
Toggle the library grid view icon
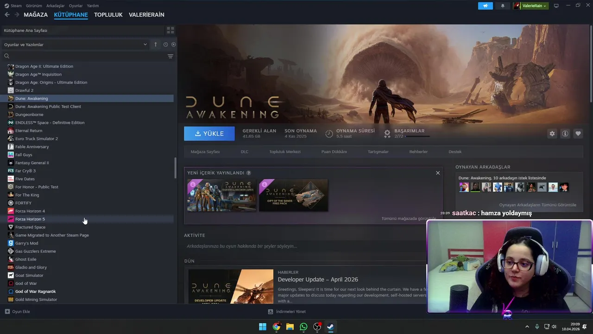(170, 30)
